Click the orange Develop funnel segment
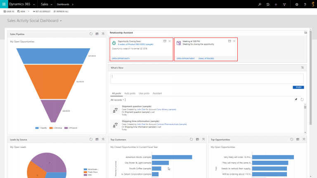Viewport: 317px width, 178px height. click(x=53, y=81)
